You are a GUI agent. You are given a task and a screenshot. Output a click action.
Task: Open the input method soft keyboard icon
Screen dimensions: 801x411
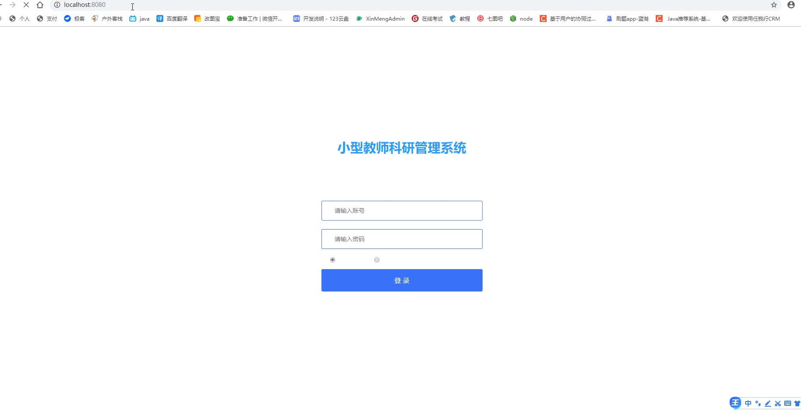[x=788, y=403]
